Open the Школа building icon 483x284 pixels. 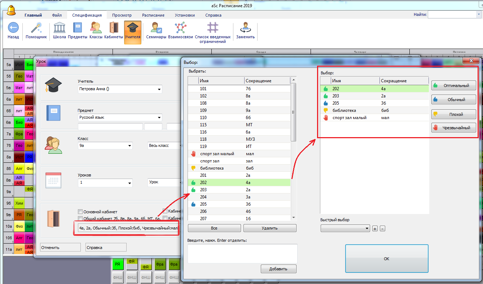click(60, 28)
